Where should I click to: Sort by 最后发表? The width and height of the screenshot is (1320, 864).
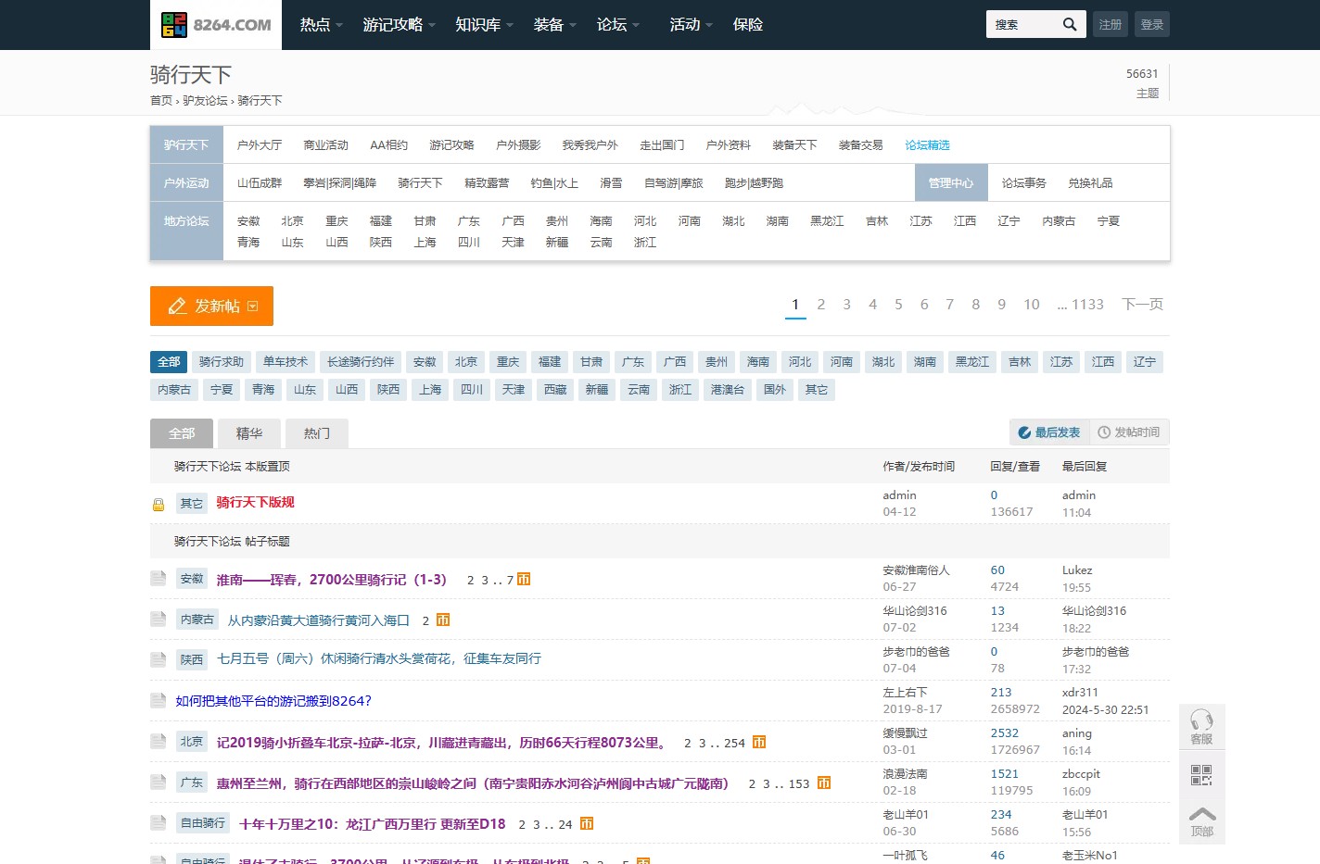click(x=1049, y=432)
